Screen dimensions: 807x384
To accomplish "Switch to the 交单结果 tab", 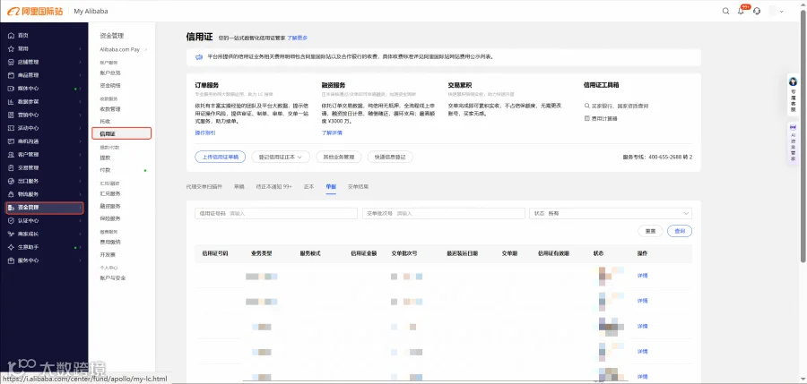I will click(x=358, y=186).
